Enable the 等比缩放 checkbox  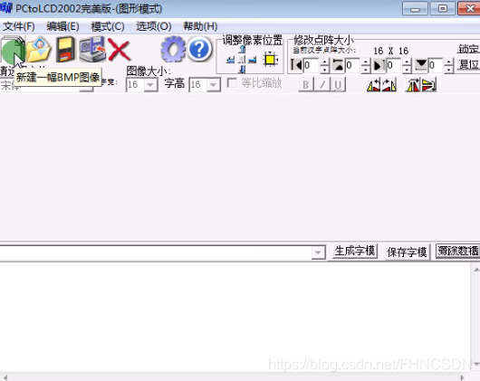pyautogui.click(x=232, y=83)
